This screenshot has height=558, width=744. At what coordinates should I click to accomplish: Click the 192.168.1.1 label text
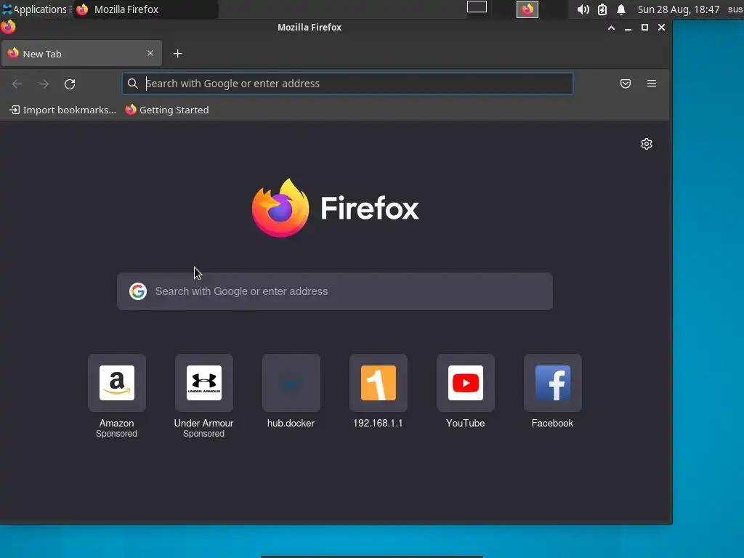coord(378,424)
